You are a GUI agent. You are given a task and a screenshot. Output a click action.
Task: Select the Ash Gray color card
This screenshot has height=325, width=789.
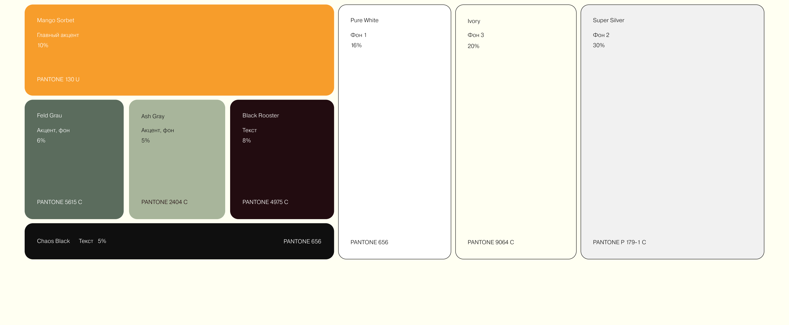point(177,165)
